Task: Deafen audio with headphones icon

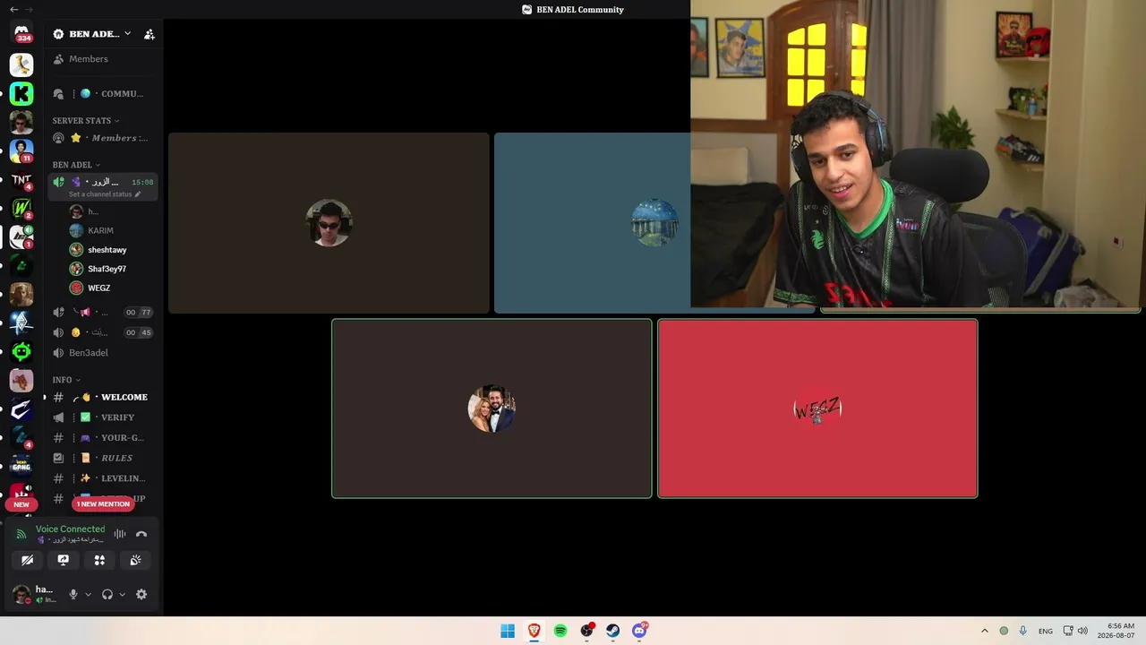Action: pos(107,594)
